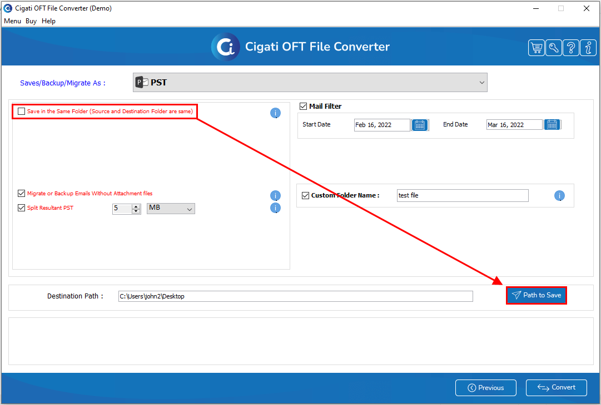Disable the Mail Filter checkbox
Image resolution: width=601 pixels, height=405 pixels.
[x=303, y=107]
